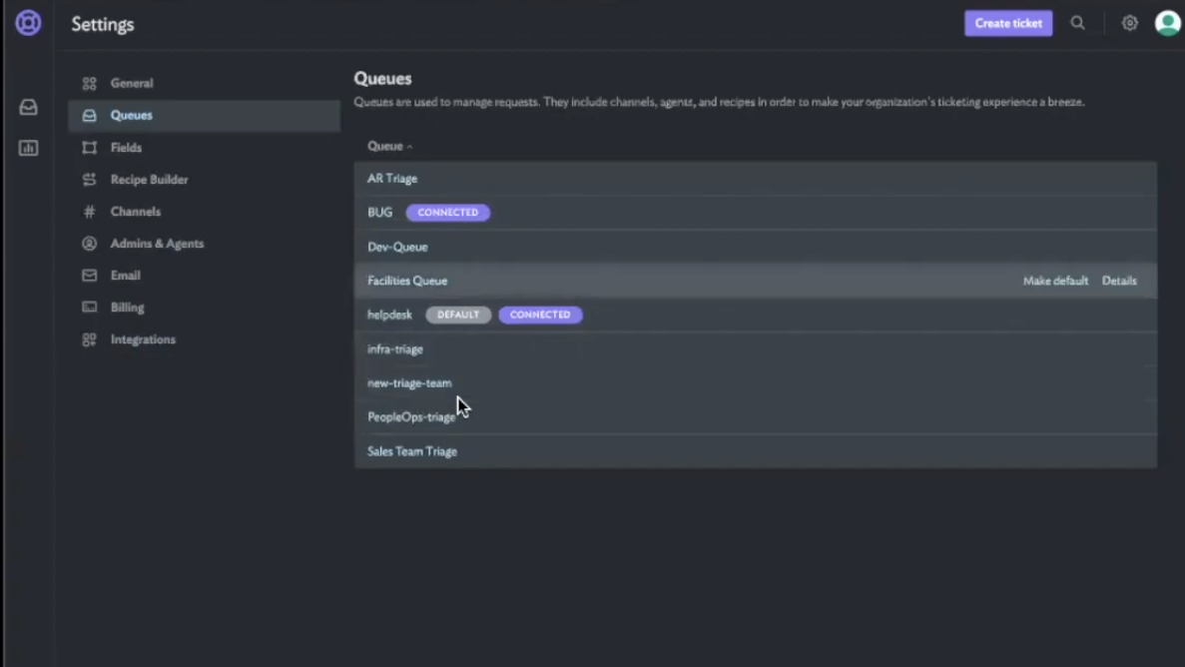Open the Integrations settings page
Image resolution: width=1185 pixels, height=667 pixels.
point(143,339)
